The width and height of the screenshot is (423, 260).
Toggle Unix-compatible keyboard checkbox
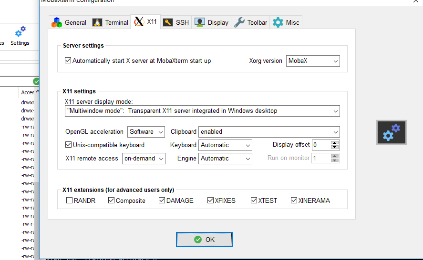tap(69, 145)
